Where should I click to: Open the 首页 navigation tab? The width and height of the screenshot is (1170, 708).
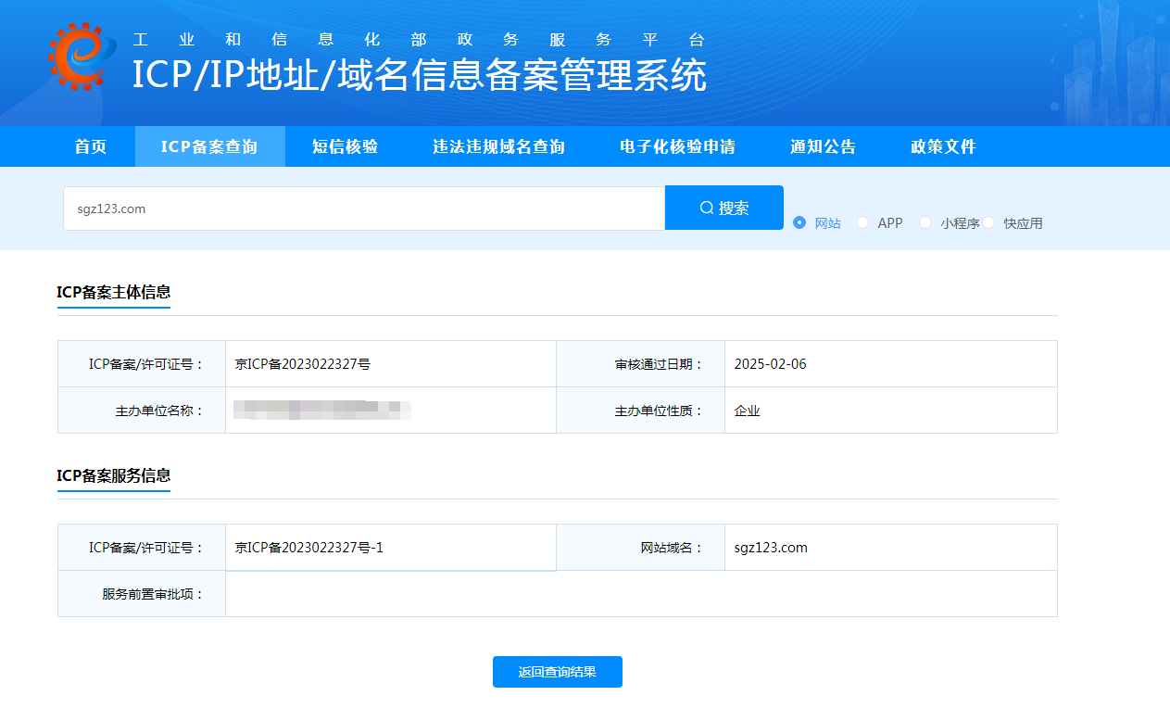[x=91, y=146]
